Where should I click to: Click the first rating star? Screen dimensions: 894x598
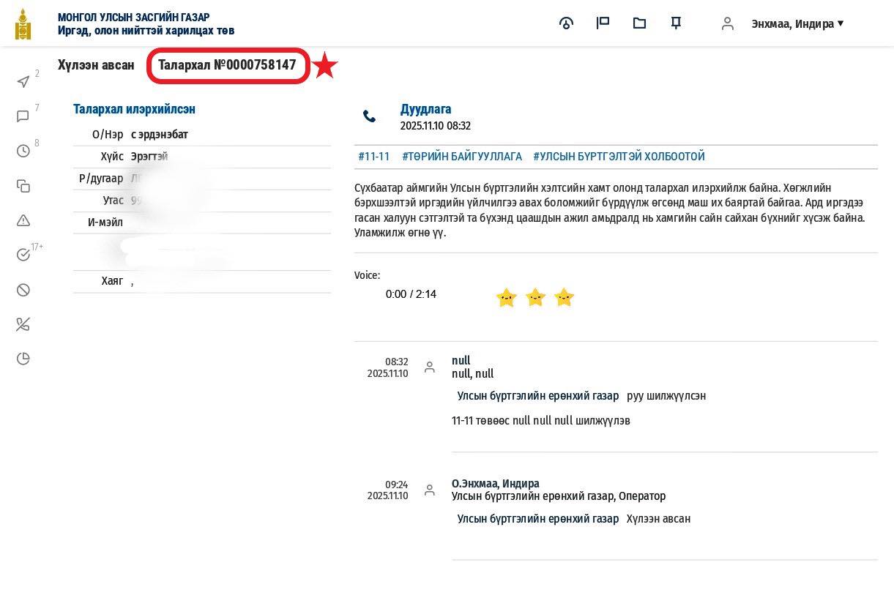[506, 297]
